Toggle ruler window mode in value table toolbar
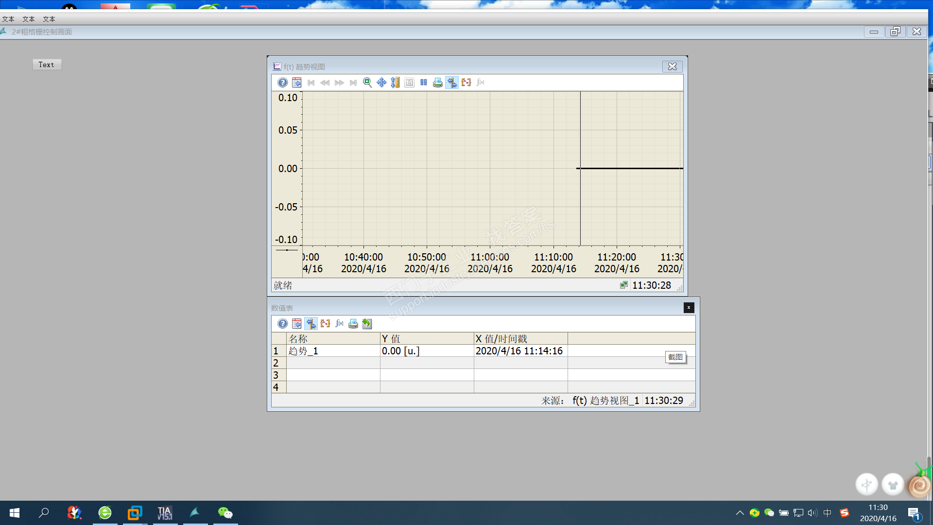Screen dimensions: 933x525 (311, 324)
